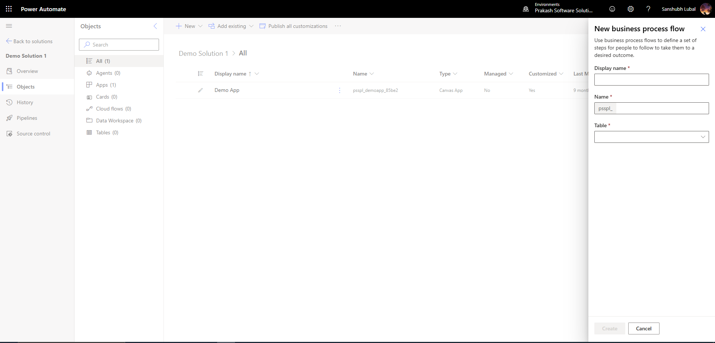Select History in the left sidebar

[x=25, y=102]
